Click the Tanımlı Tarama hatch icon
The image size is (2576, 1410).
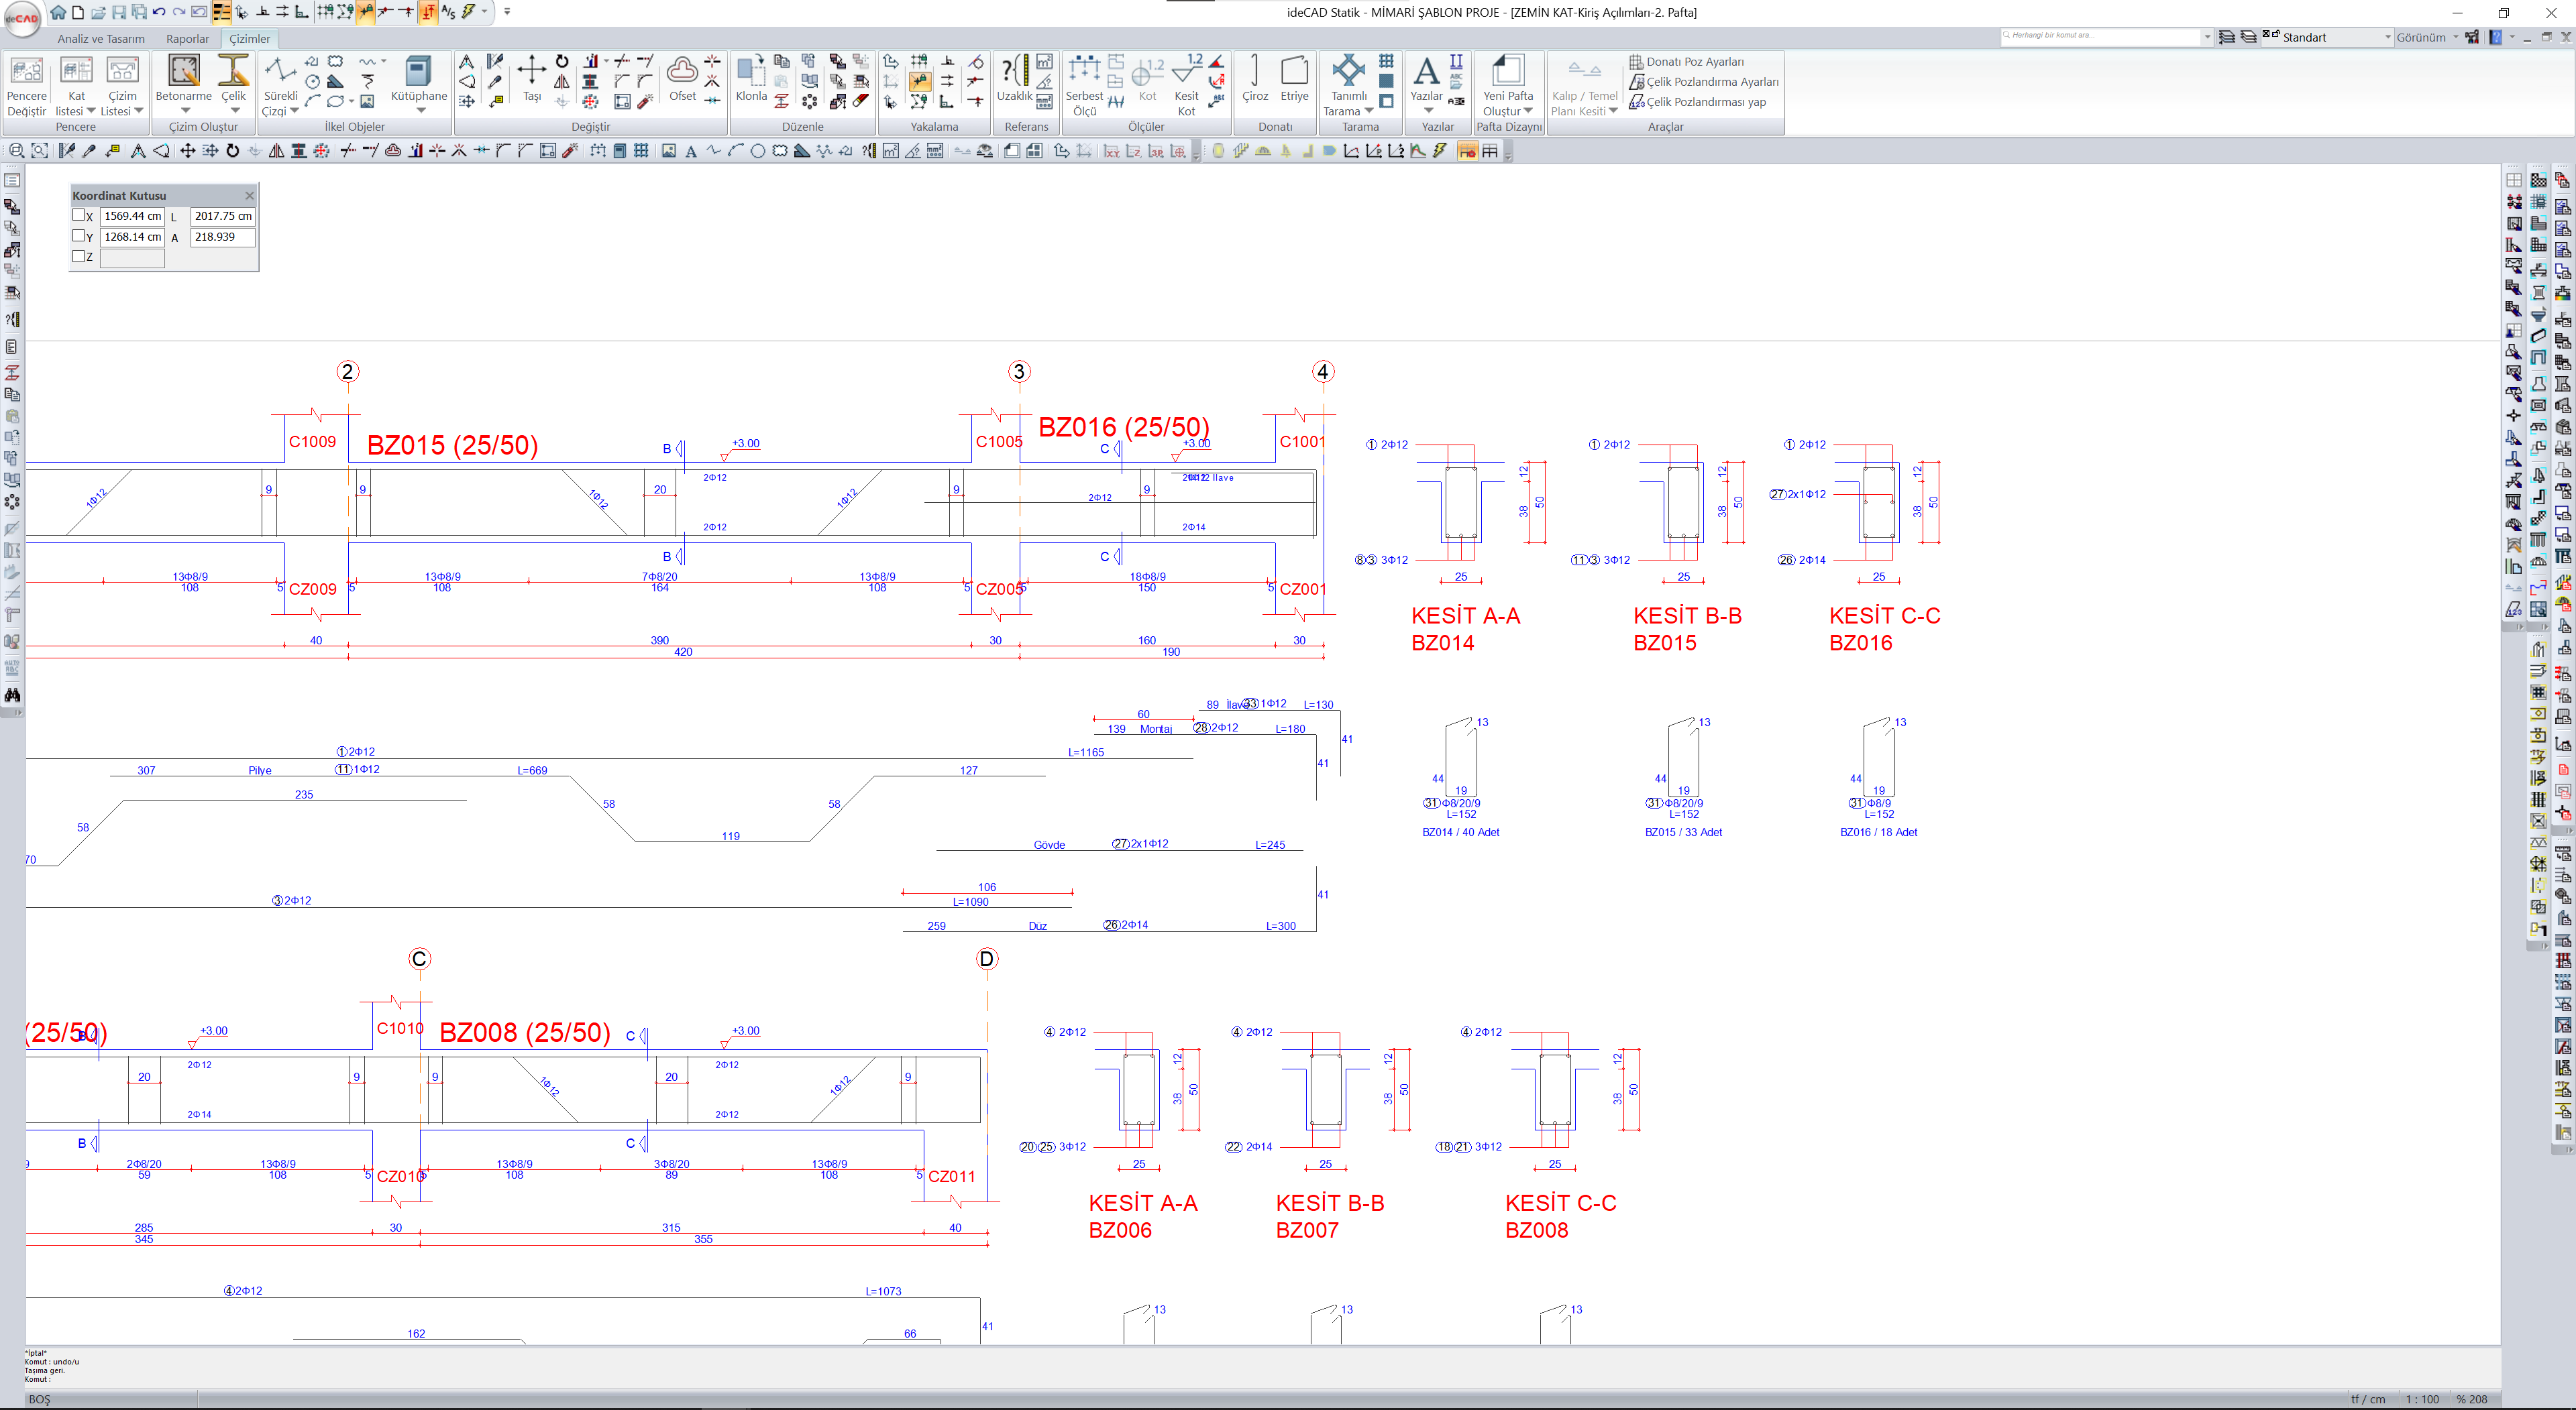click(1348, 72)
